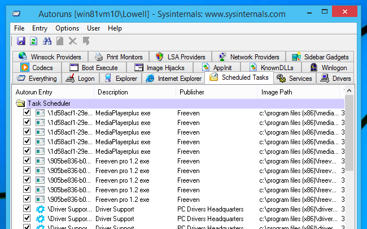This screenshot has width=367, height=229.
Task: Switch to the Boot Execute tab
Action: coord(94,67)
